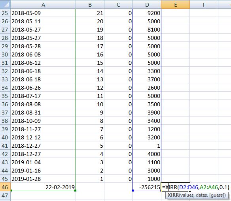Select column A header

pos(43,5)
